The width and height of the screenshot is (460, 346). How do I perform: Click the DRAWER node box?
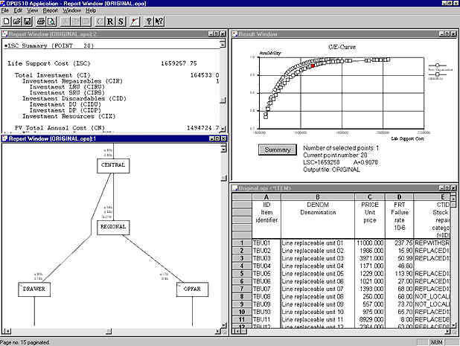point(33,288)
